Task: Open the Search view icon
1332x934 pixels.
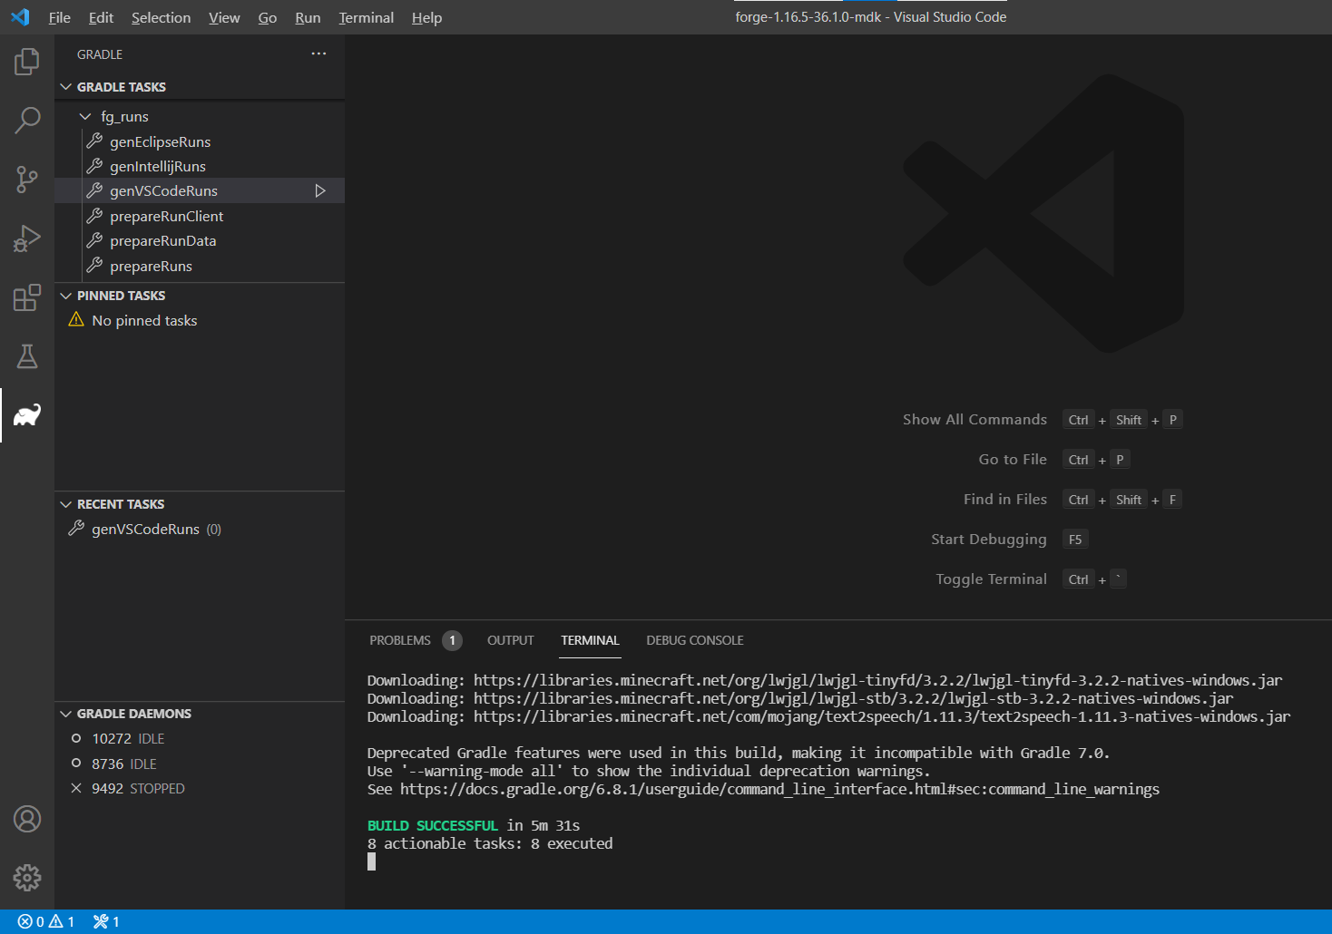Action: pos(27,120)
